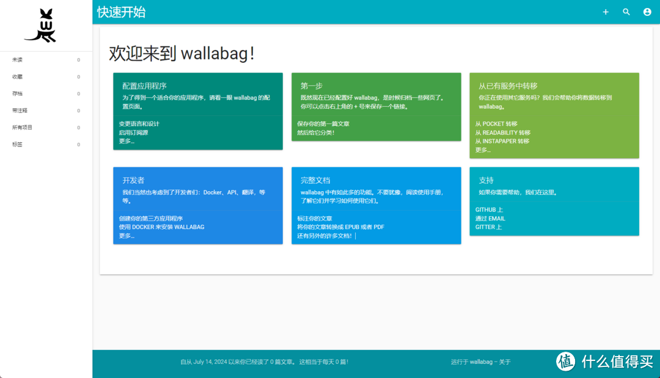
Task: Visit the GitHub 上 support link
Action: (489, 210)
